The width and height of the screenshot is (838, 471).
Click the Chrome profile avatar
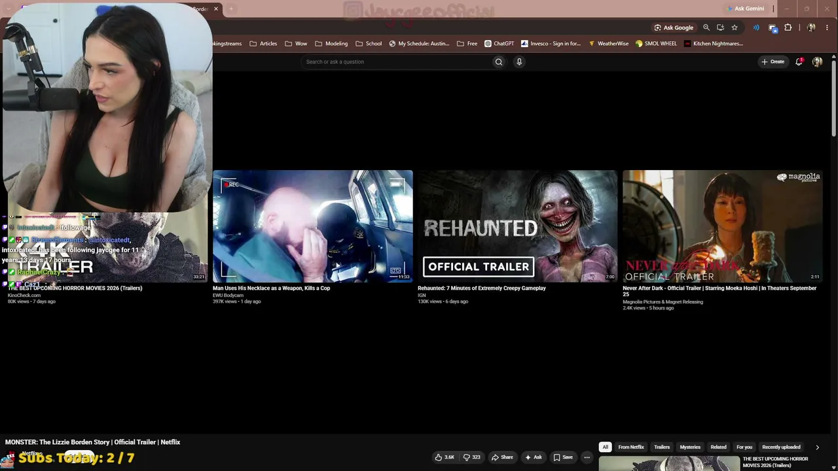[x=811, y=27]
